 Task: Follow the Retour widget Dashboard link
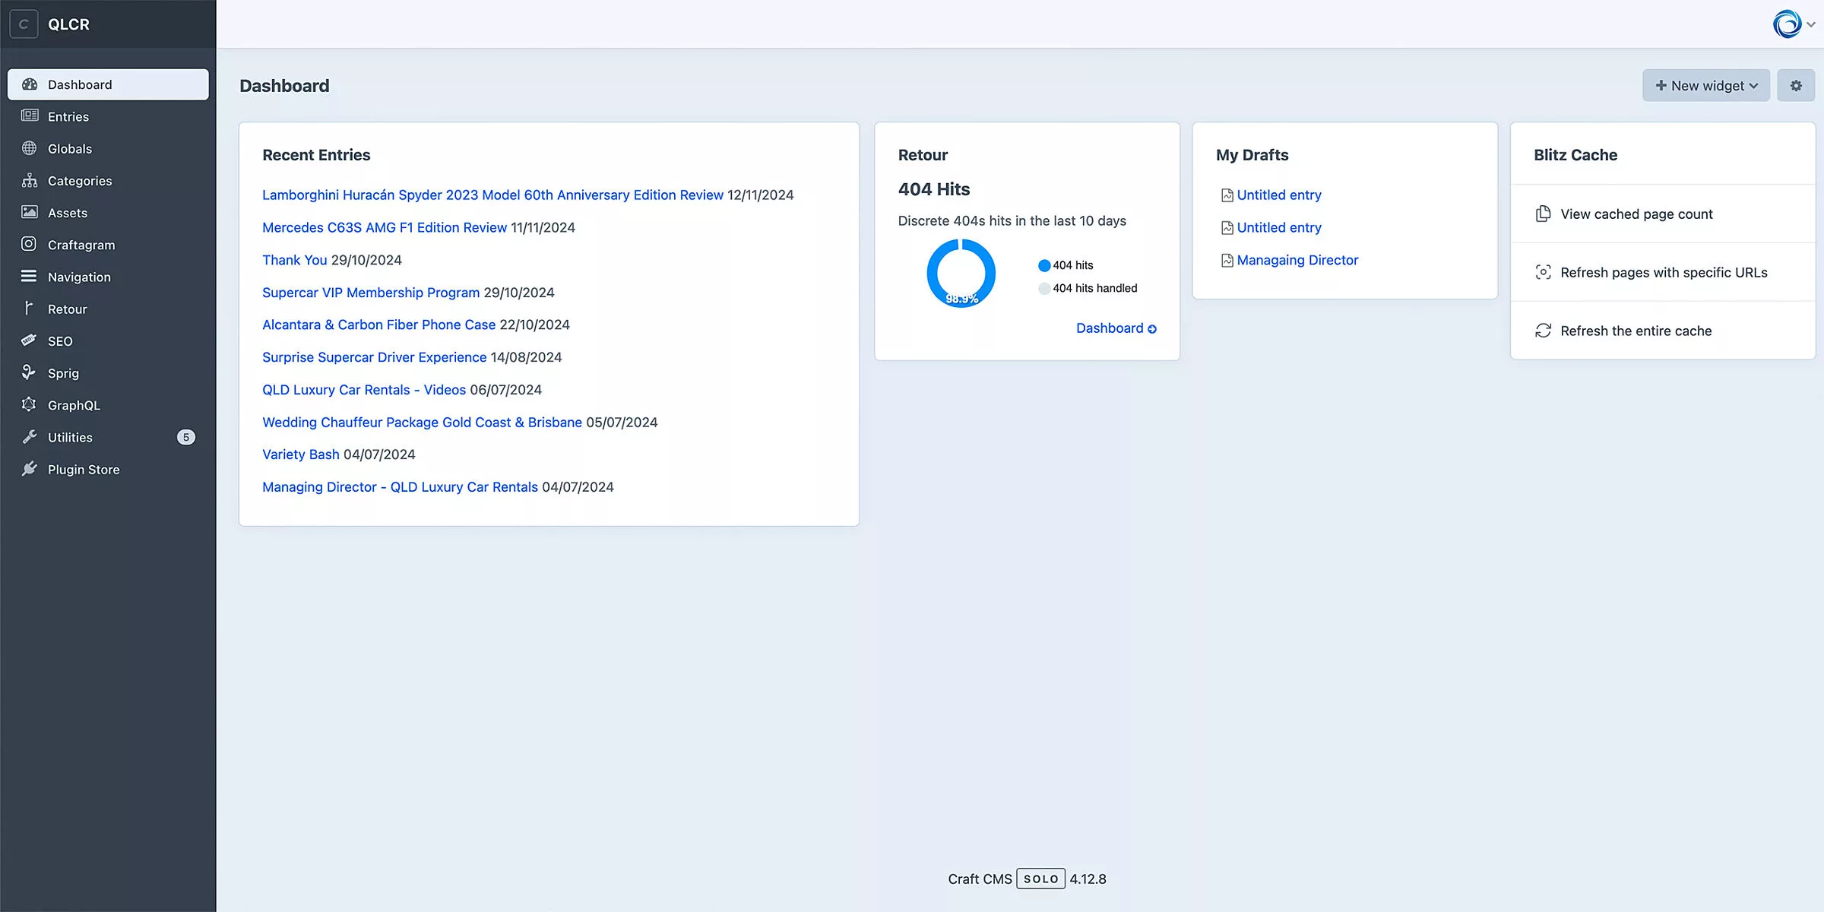[1116, 328]
